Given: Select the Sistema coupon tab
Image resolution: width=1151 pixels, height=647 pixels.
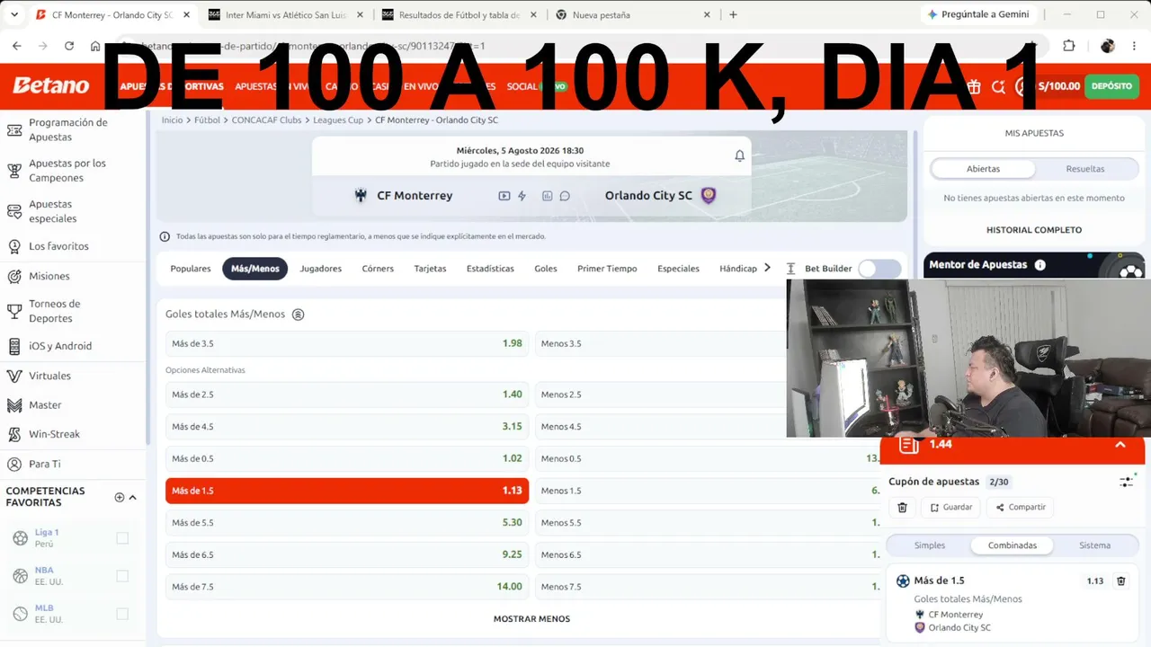Looking at the screenshot, I should 1094,545.
